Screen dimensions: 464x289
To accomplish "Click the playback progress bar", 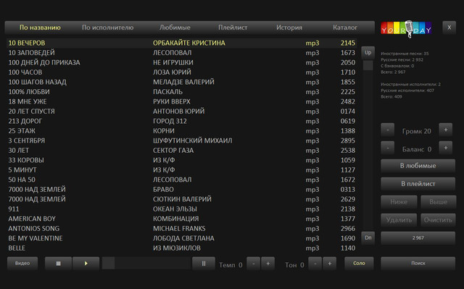I will pos(146,264).
